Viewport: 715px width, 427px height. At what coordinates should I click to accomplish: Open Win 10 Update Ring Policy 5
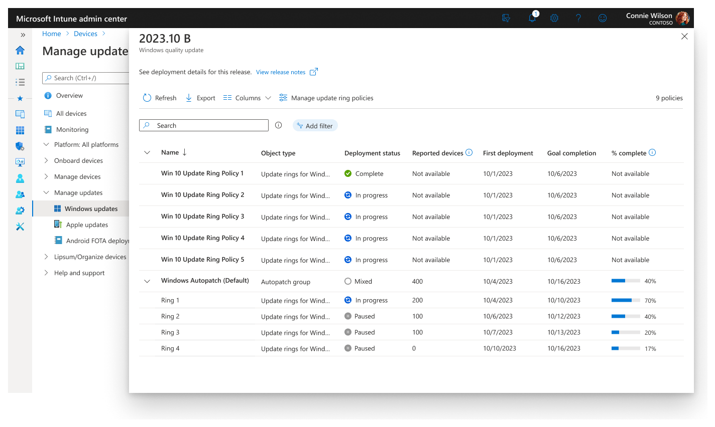[202, 260]
